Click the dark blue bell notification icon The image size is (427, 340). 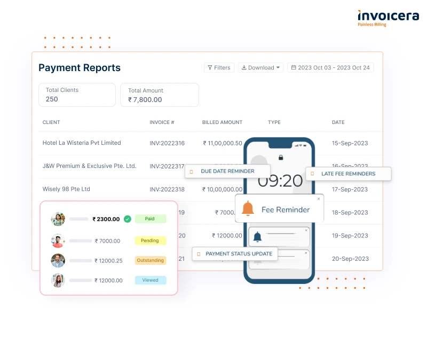coord(257,237)
